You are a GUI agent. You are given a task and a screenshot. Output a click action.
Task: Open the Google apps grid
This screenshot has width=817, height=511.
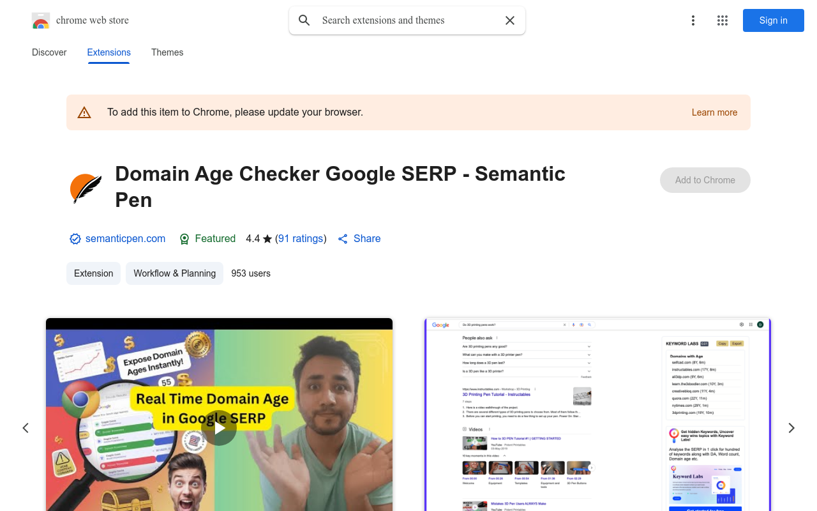tap(723, 20)
